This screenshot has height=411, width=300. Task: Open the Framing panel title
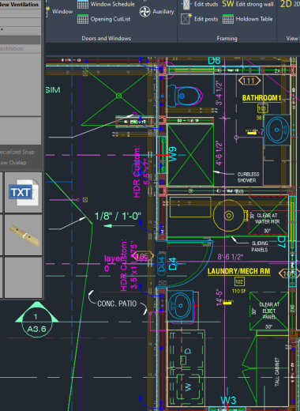(227, 39)
